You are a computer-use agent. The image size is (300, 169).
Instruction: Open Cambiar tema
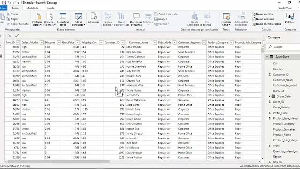pos(226,19)
